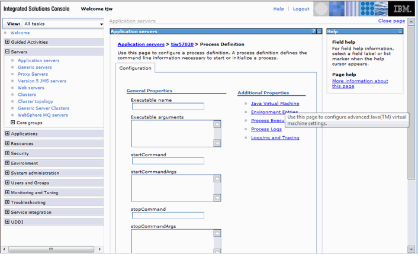Click the help question mark in Application servers title bar
The width and height of the screenshot is (418, 254).
(x=314, y=31)
